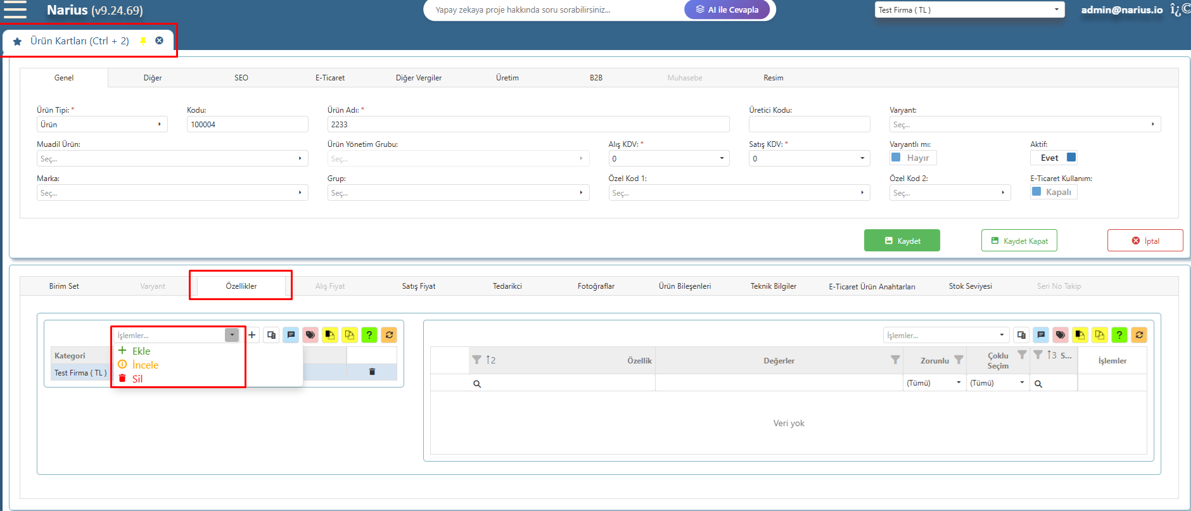Open the Zorunlu column filter icon
1191x511 pixels.
pyautogui.click(x=959, y=360)
